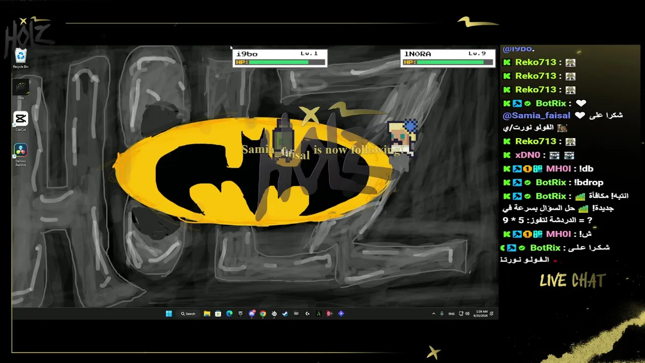Image resolution: width=645 pixels, height=363 pixels.
Task: Open Epic Games Launcher in taskbar
Action: pos(240,314)
